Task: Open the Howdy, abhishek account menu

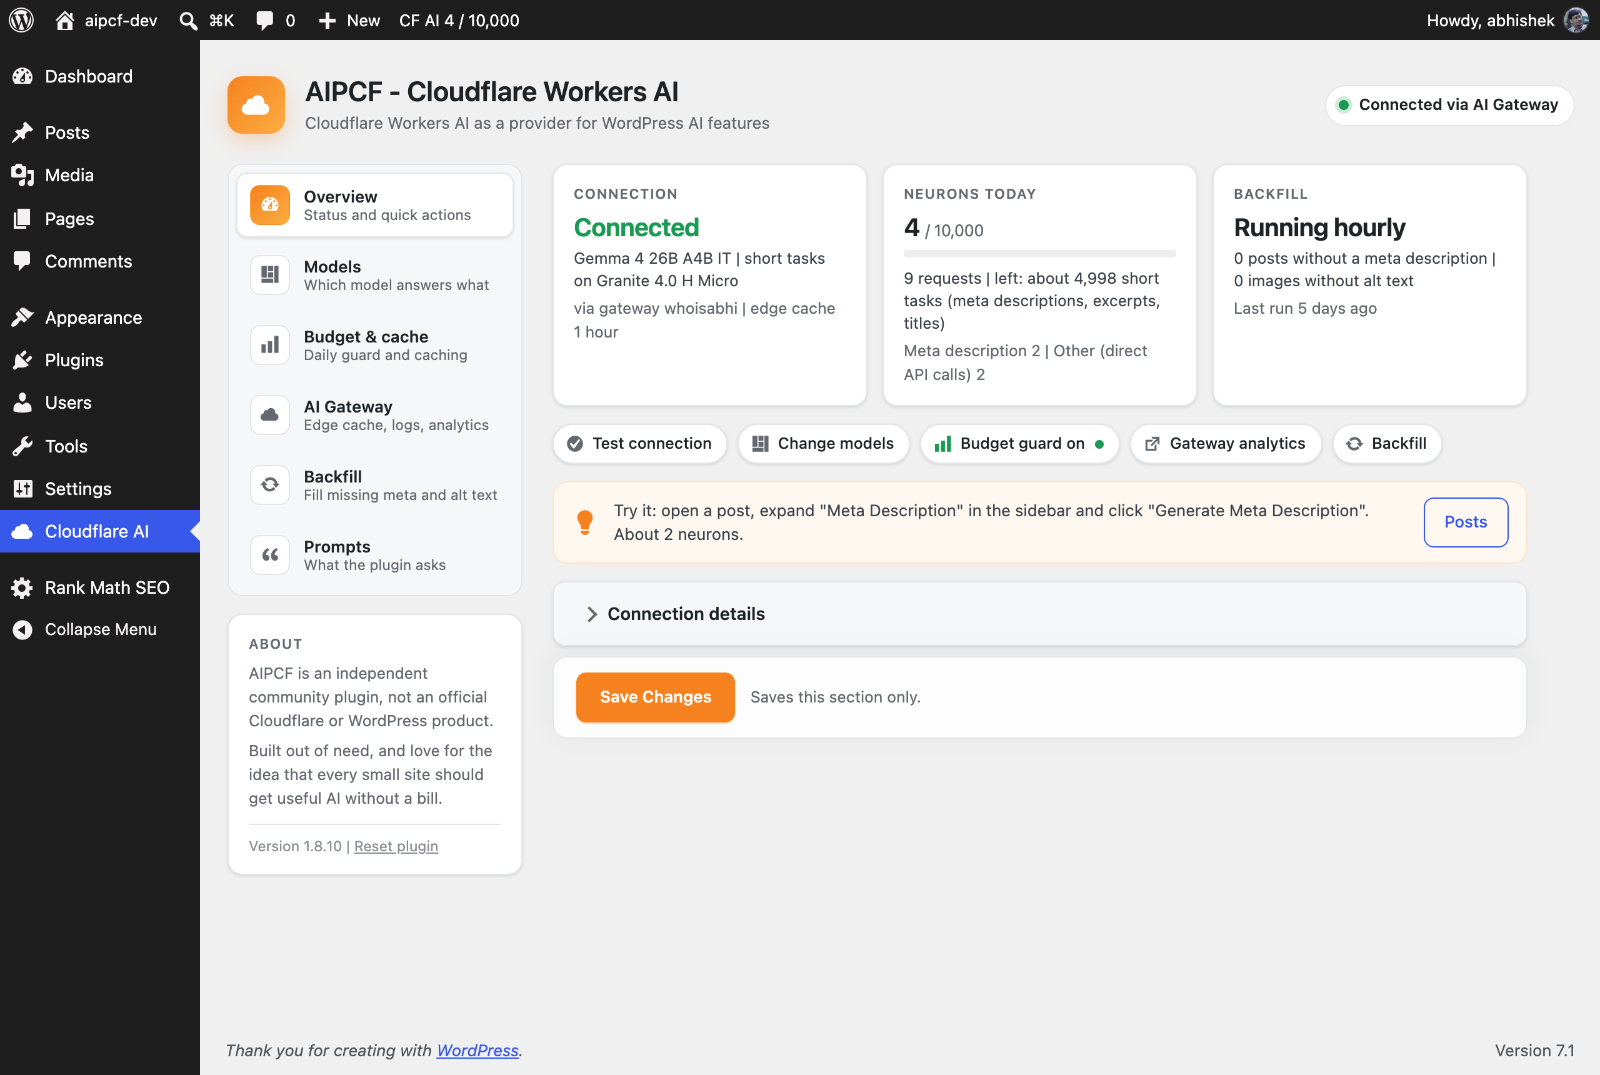Action: (1507, 21)
